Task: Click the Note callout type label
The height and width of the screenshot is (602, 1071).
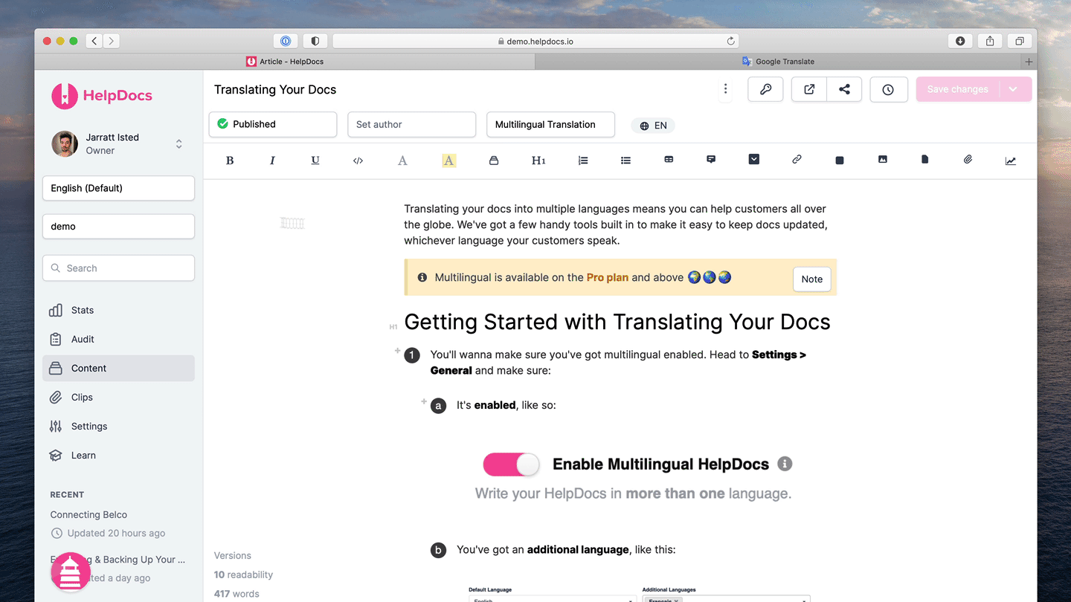Action: point(811,279)
